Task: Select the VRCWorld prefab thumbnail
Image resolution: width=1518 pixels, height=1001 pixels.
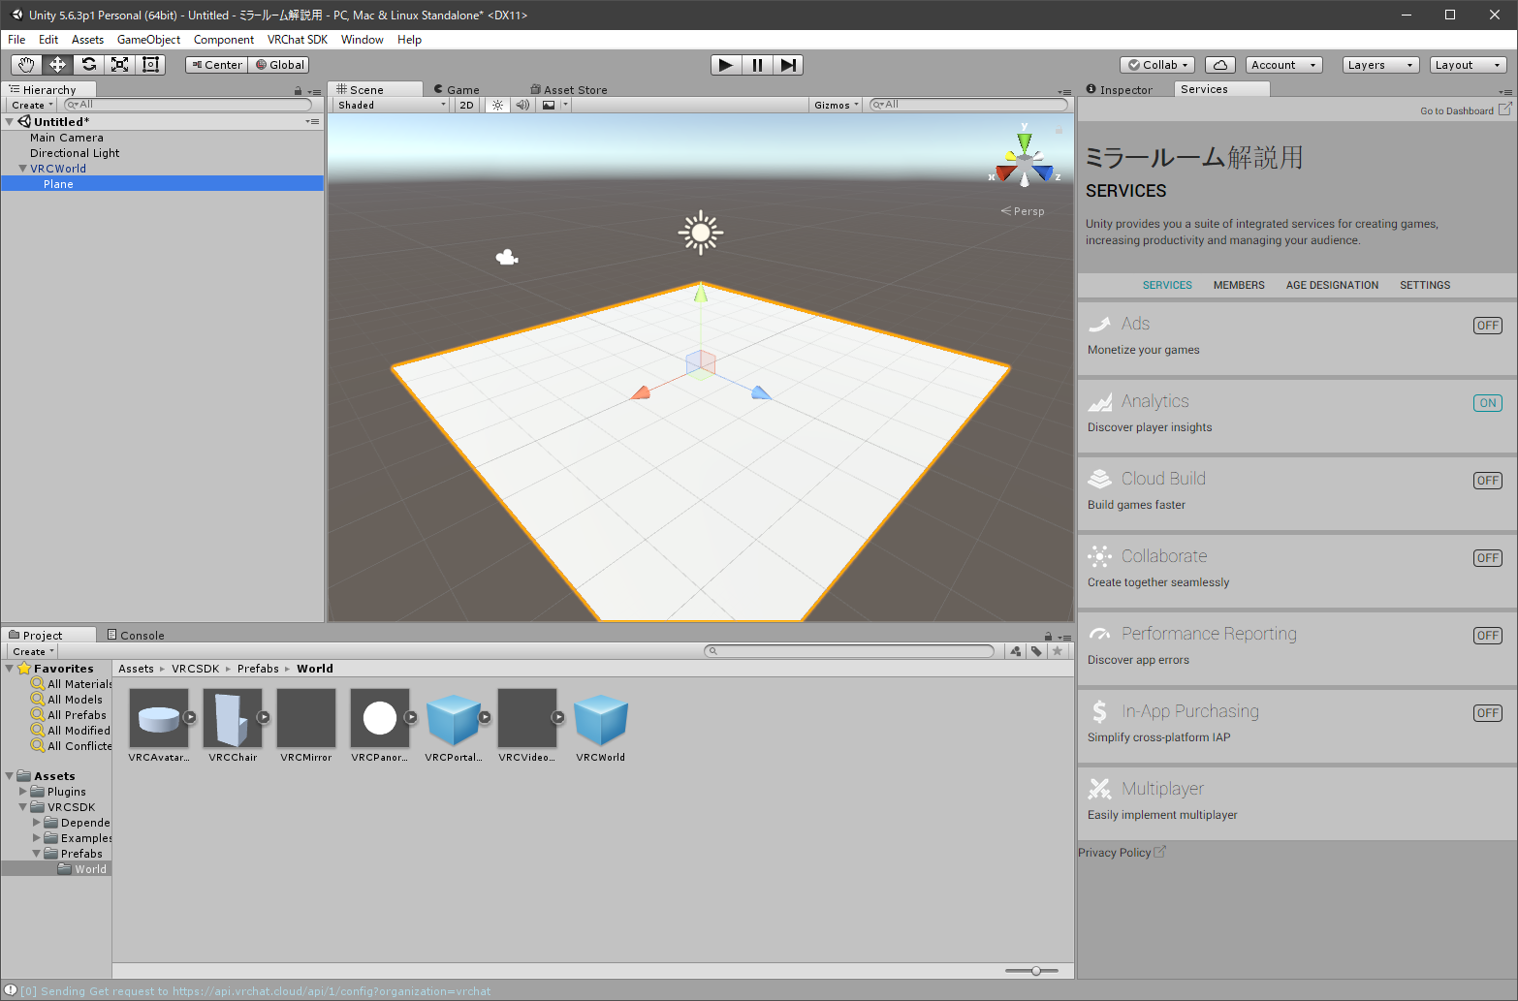Action: coord(601,720)
